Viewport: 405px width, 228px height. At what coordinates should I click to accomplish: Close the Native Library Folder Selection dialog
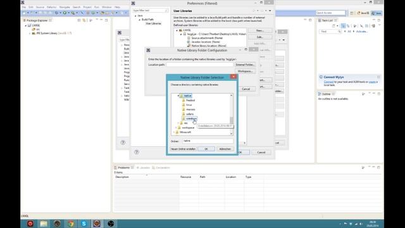[234, 77]
